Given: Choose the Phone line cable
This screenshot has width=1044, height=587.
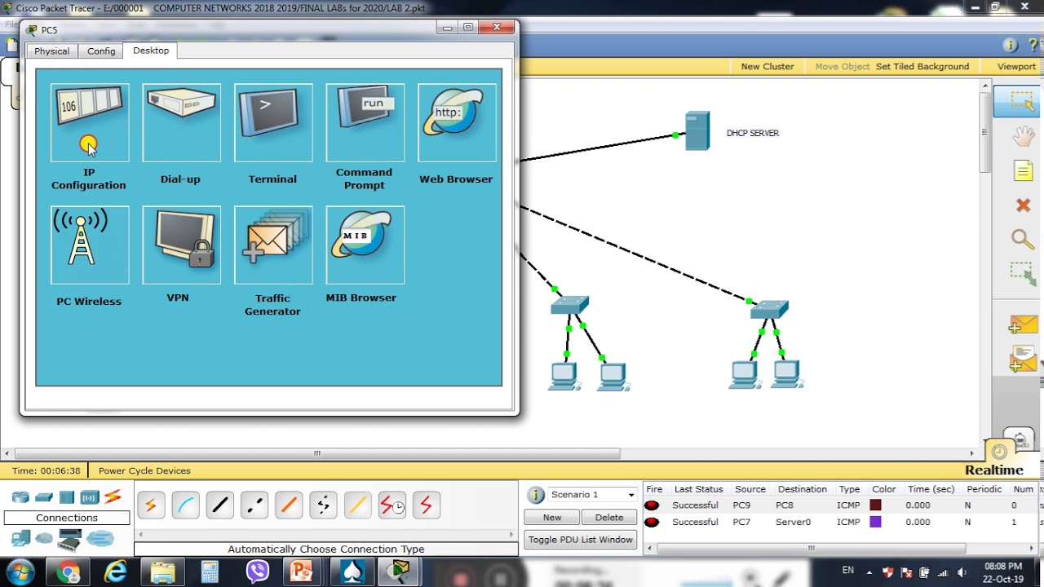Looking at the screenshot, I should coord(323,505).
